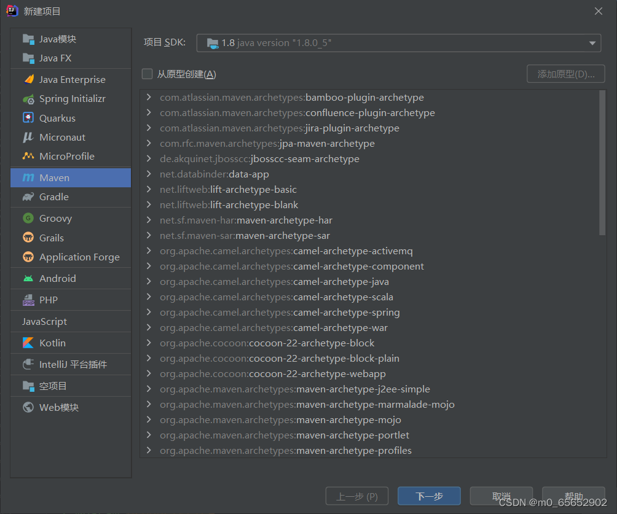Expand jbosscc-seam-archetype node
Viewport: 617px width, 514px height.
click(149, 158)
